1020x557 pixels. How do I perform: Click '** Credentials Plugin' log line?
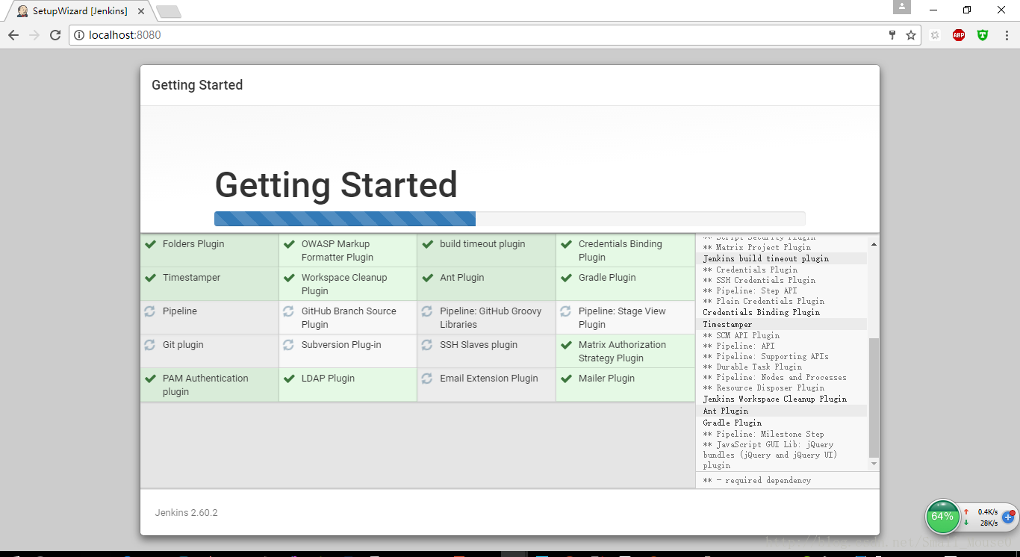coord(750,270)
